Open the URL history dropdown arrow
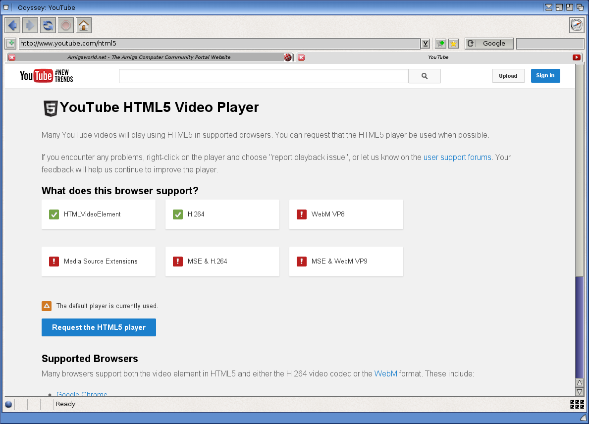The width and height of the screenshot is (589, 424). click(x=425, y=44)
